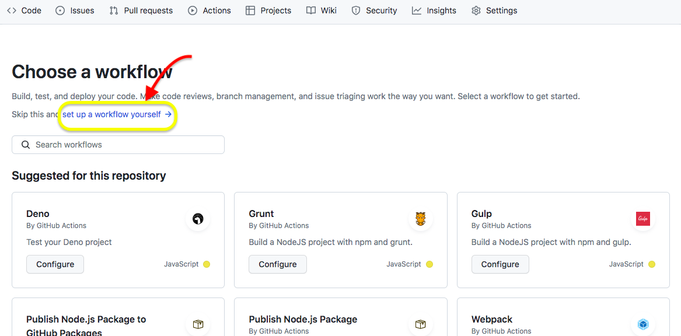This screenshot has height=336, width=681.
Task: Configure the Grunt workflow
Action: [278, 264]
